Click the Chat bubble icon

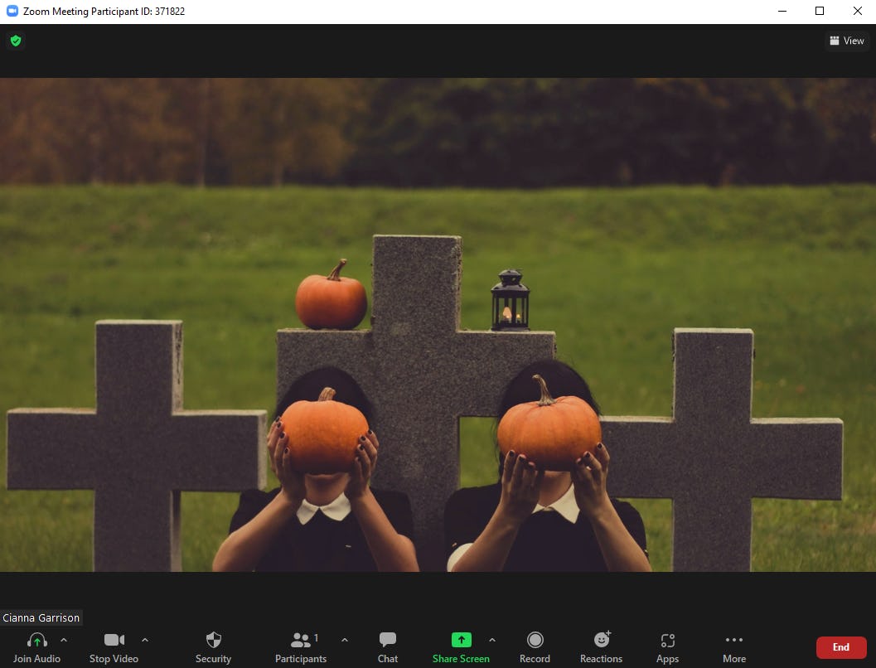click(387, 640)
